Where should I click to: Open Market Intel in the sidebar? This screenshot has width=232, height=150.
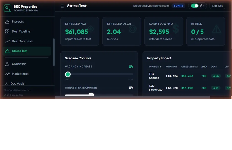(27, 74)
